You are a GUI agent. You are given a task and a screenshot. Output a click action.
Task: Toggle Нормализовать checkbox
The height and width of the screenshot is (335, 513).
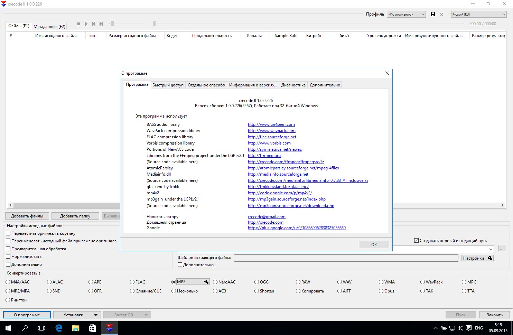click(8, 257)
